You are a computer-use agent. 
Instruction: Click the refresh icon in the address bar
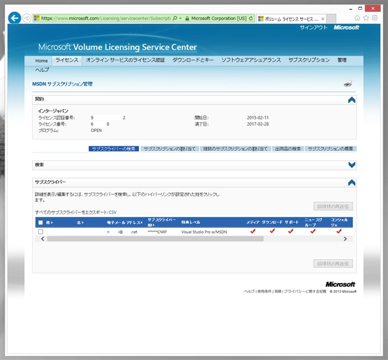tap(251, 18)
